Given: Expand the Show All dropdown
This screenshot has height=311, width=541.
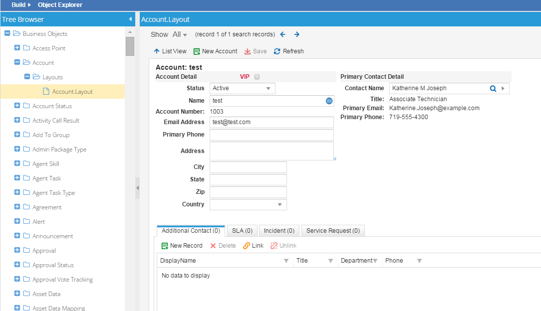Looking at the screenshot, I should 179,34.
